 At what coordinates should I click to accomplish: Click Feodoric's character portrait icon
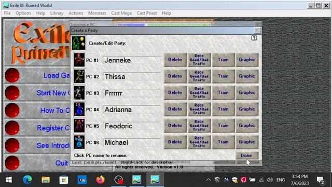(79, 126)
